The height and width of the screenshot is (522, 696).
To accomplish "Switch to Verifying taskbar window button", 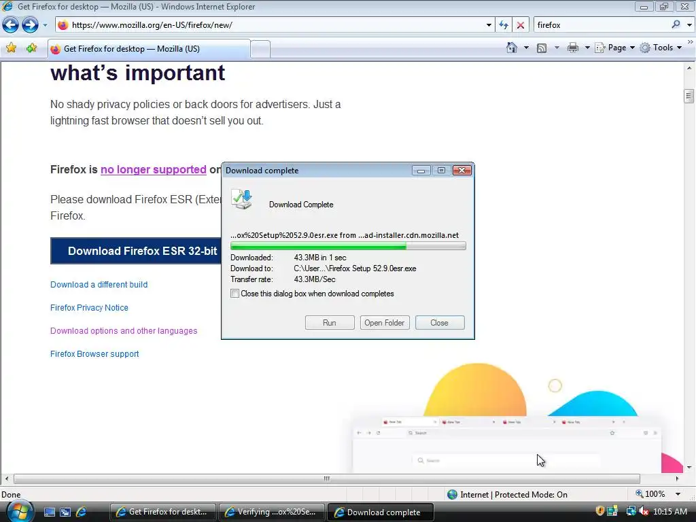I will pyautogui.click(x=271, y=512).
